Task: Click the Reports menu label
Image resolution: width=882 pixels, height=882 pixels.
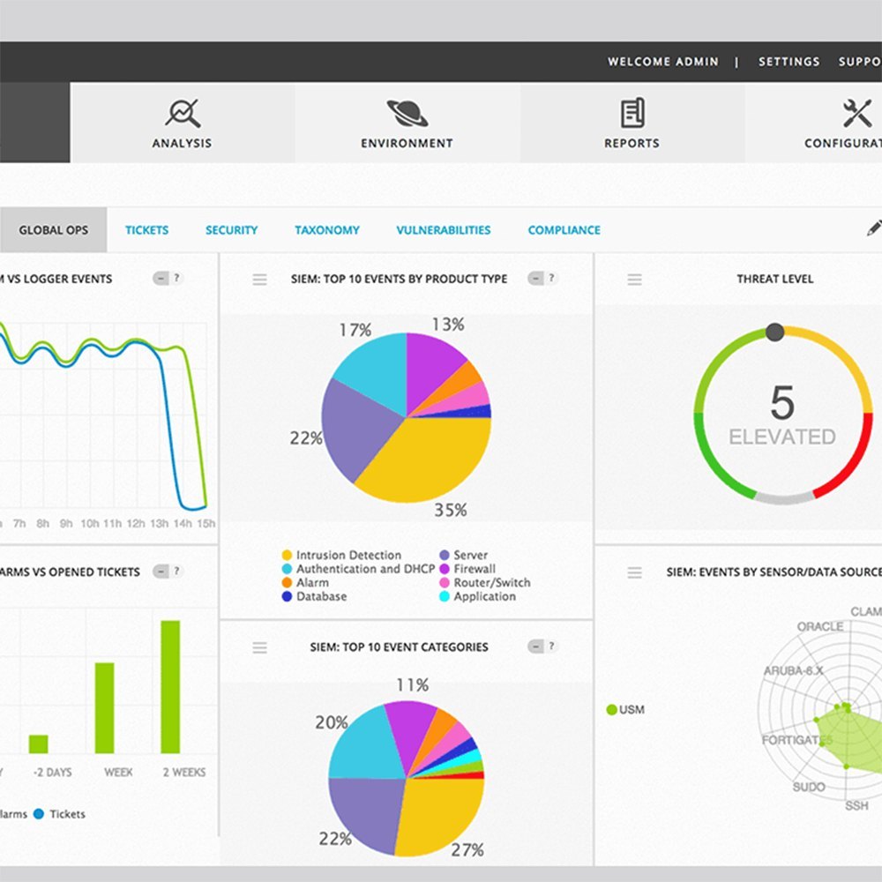Action: [632, 144]
